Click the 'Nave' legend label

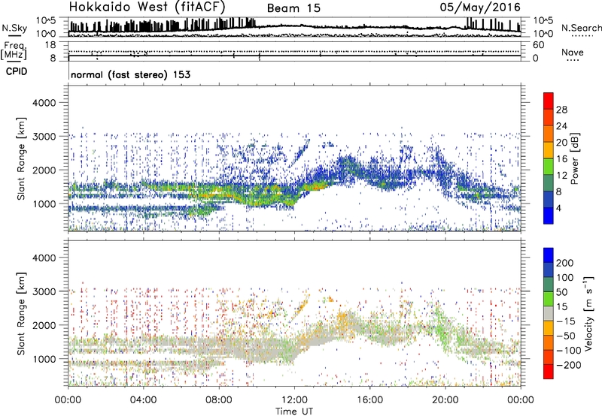(573, 52)
